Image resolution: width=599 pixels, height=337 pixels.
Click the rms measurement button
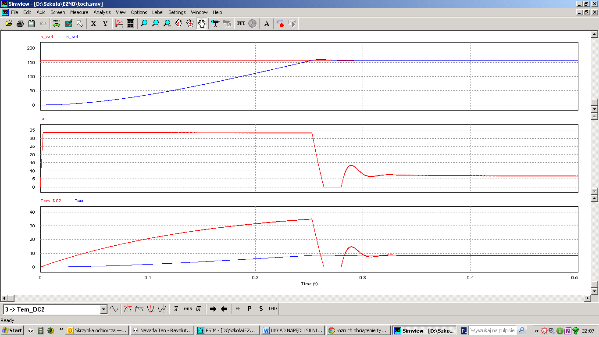coord(187,309)
